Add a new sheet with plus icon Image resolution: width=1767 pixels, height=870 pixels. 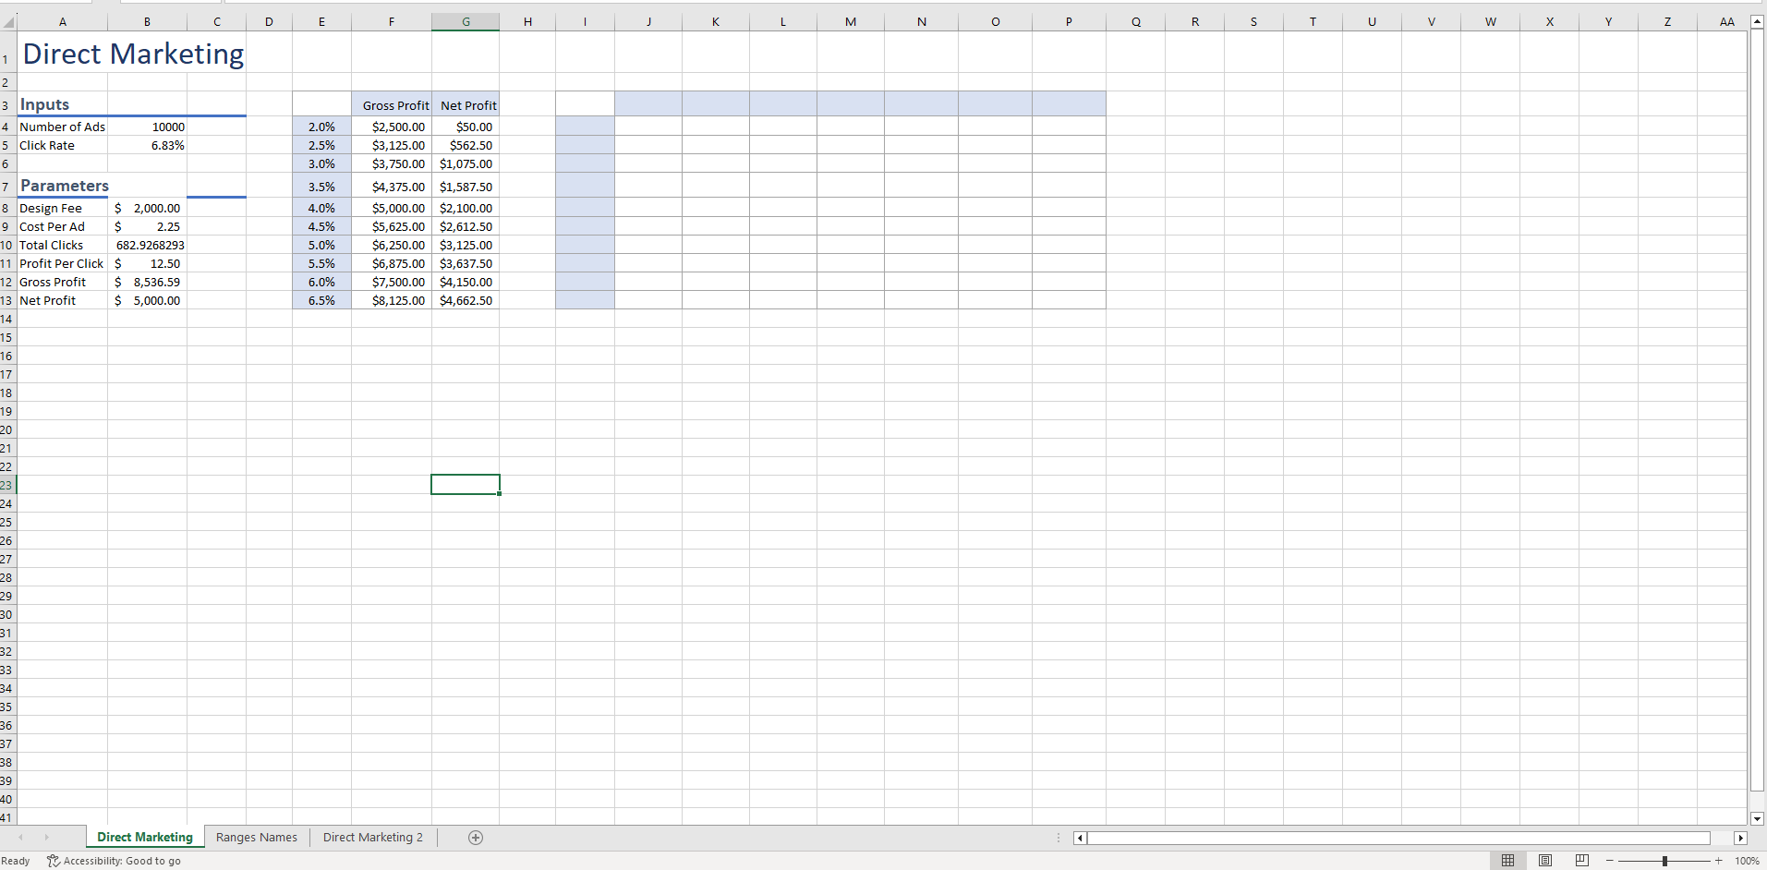(x=476, y=838)
